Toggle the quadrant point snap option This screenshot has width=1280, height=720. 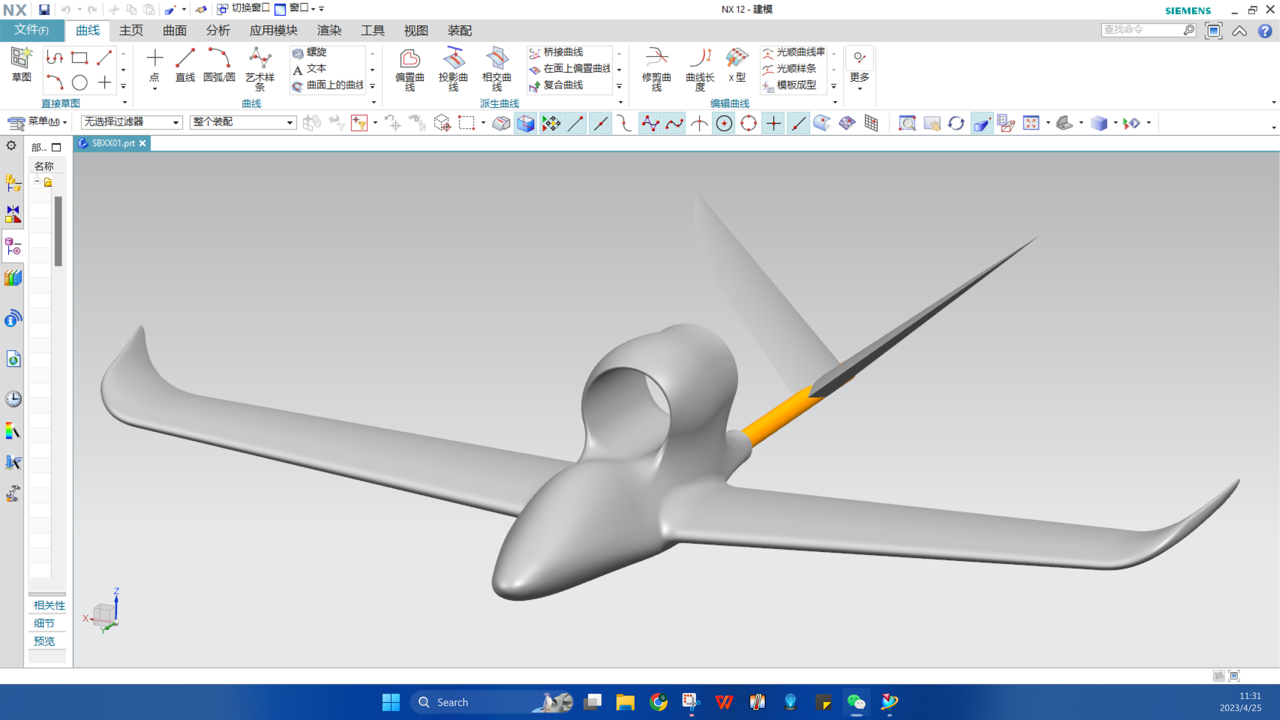(x=749, y=123)
